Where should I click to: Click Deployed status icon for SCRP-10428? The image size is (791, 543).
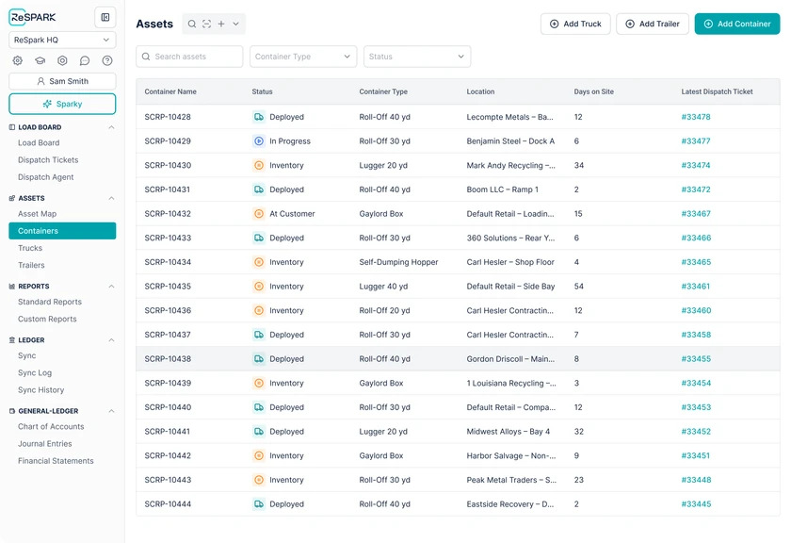click(x=259, y=117)
